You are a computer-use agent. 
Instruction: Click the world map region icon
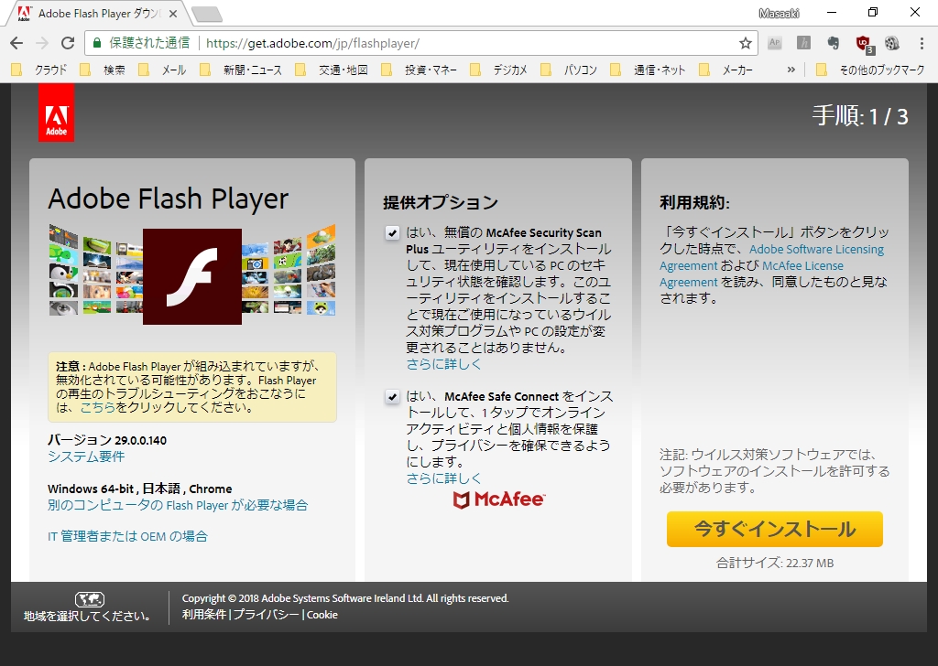pyautogui.click(x=90, y=598)
